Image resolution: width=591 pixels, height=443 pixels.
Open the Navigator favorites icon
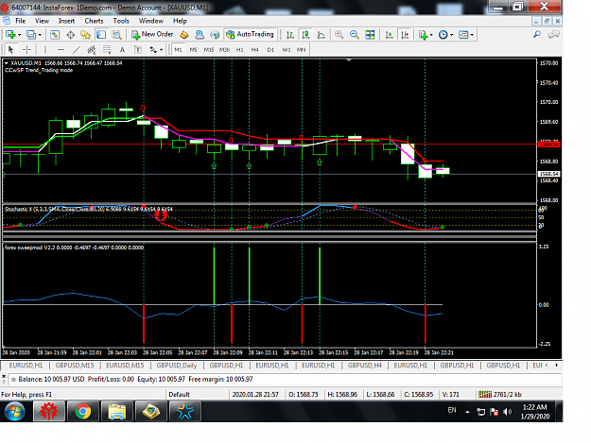(x=86, y=35)
